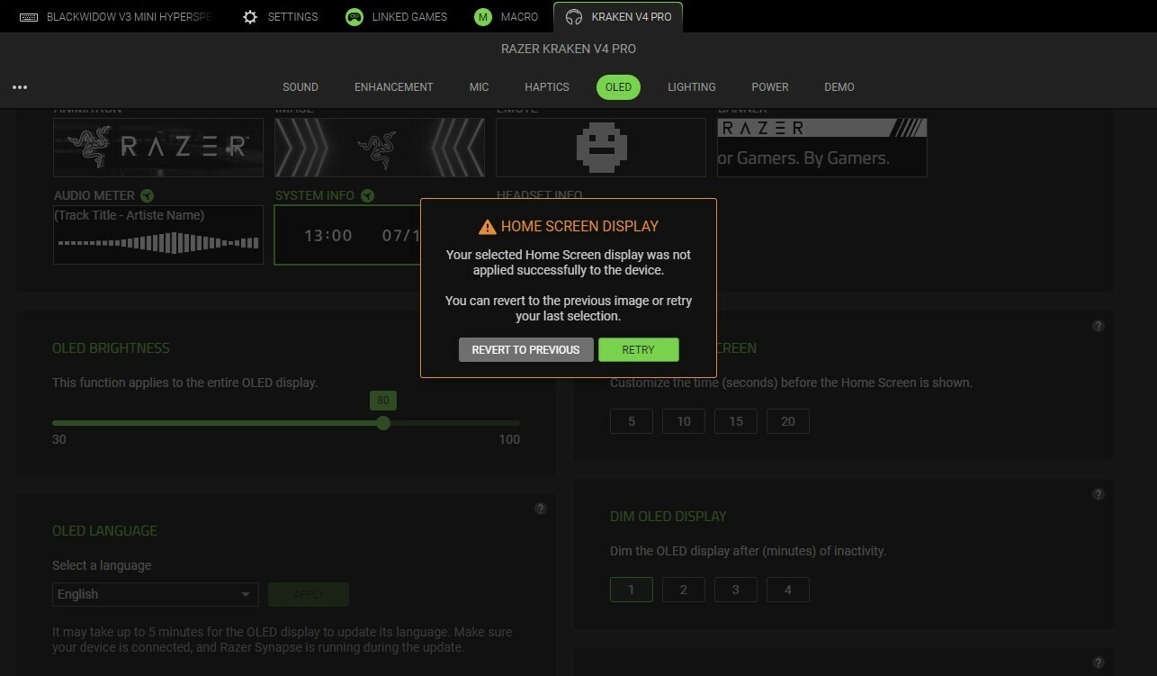
Task: Set Home Screen time to 5 seconds
Action: (x=632, y=421)
